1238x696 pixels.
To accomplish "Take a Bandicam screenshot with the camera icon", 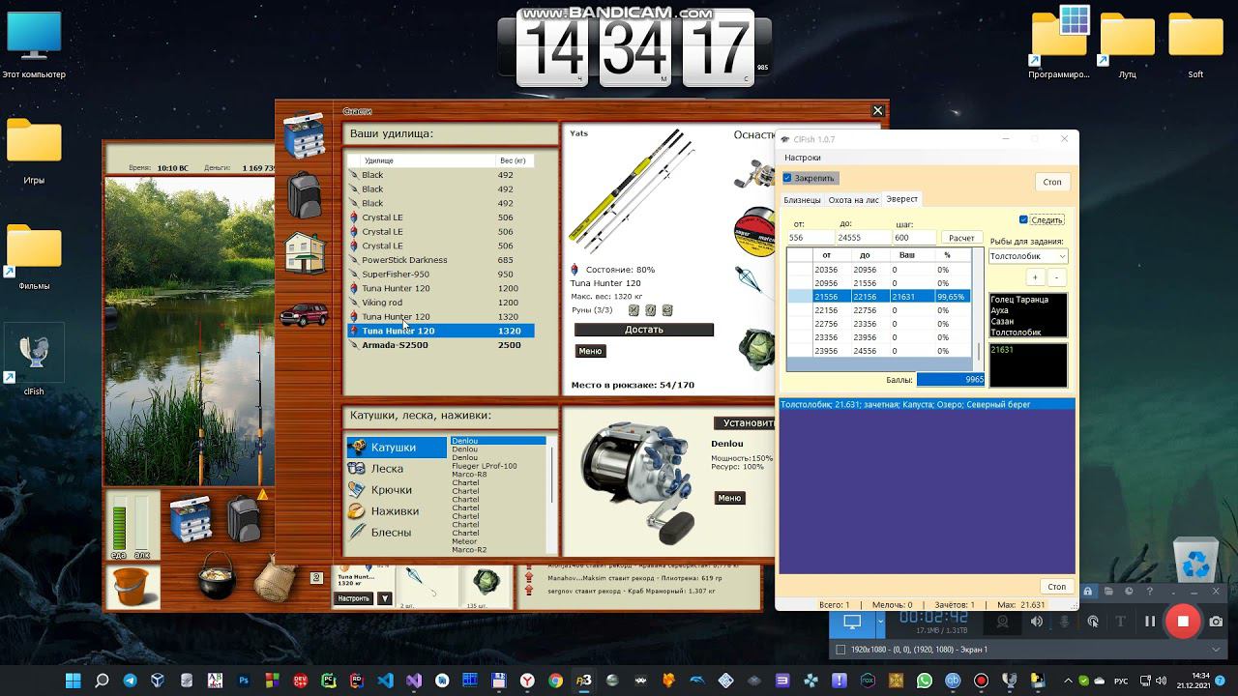I will click(x=1217, y=622).
